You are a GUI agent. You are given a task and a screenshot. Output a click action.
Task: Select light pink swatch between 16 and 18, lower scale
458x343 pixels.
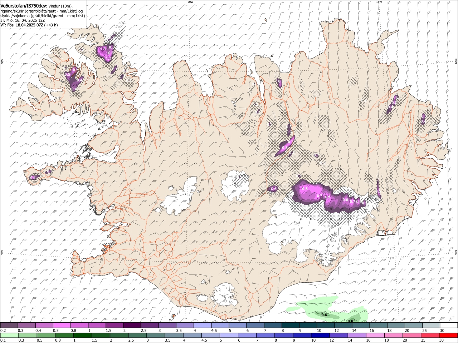point(375,335)
